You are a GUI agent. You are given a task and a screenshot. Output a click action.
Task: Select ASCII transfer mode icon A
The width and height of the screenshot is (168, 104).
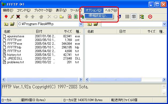[x=70, y=17]
